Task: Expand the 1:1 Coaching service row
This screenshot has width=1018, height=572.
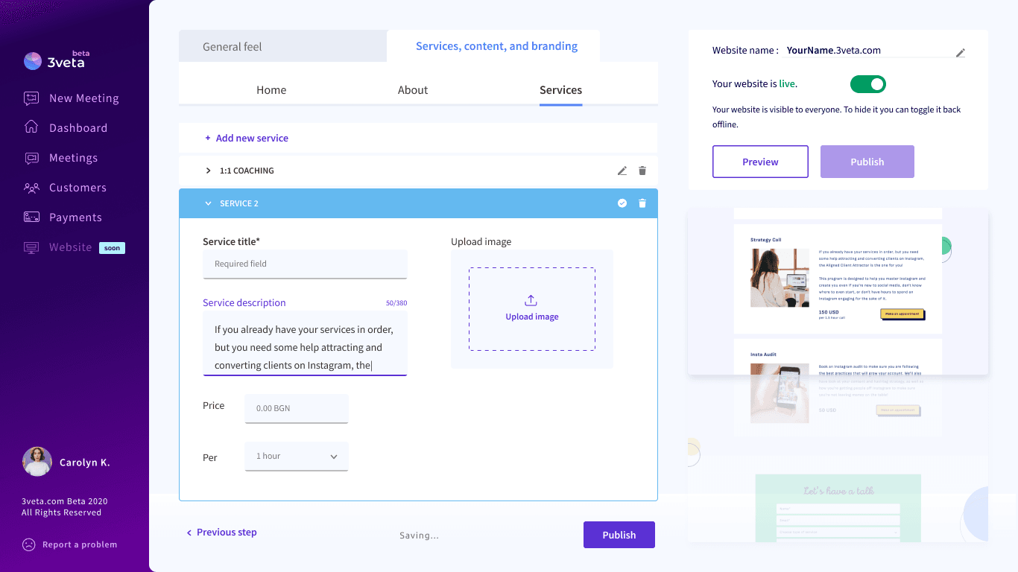Action: [209, 171]
